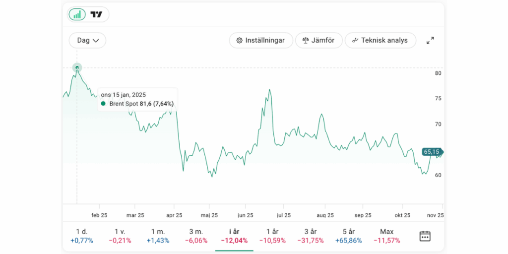Image resolution: width=508 pixels, height=254 pixels.
Task: Switch to the simple bar chart view
Action: 77,14
